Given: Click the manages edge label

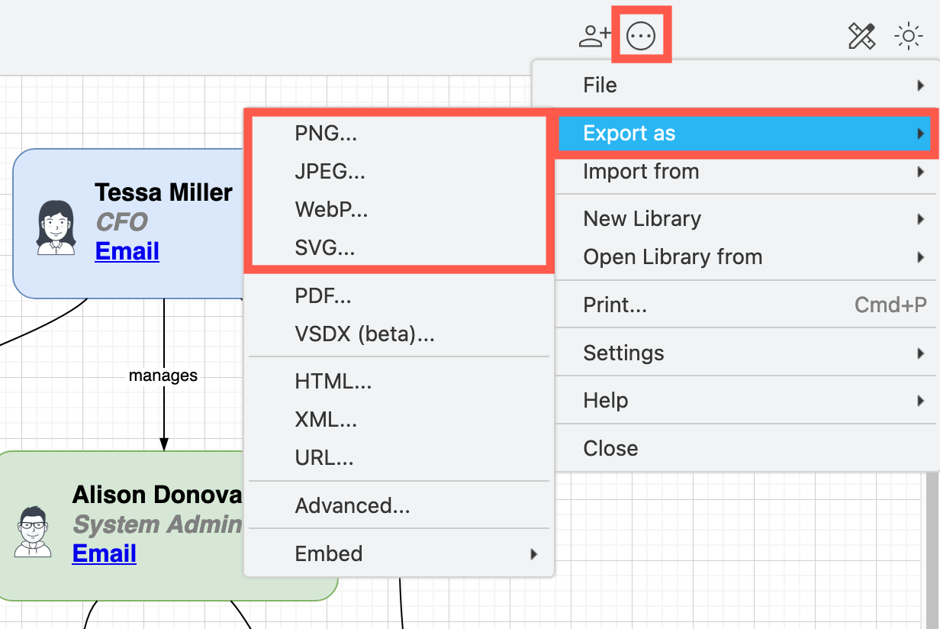Looking at the screenshot, I should [164, 375].
